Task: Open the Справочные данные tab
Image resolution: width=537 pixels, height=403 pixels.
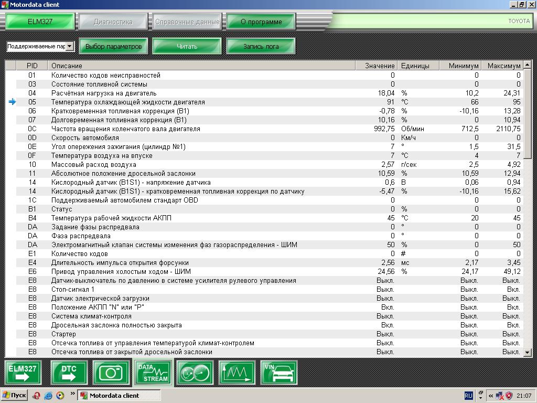Action: click(x=187, y=22)
